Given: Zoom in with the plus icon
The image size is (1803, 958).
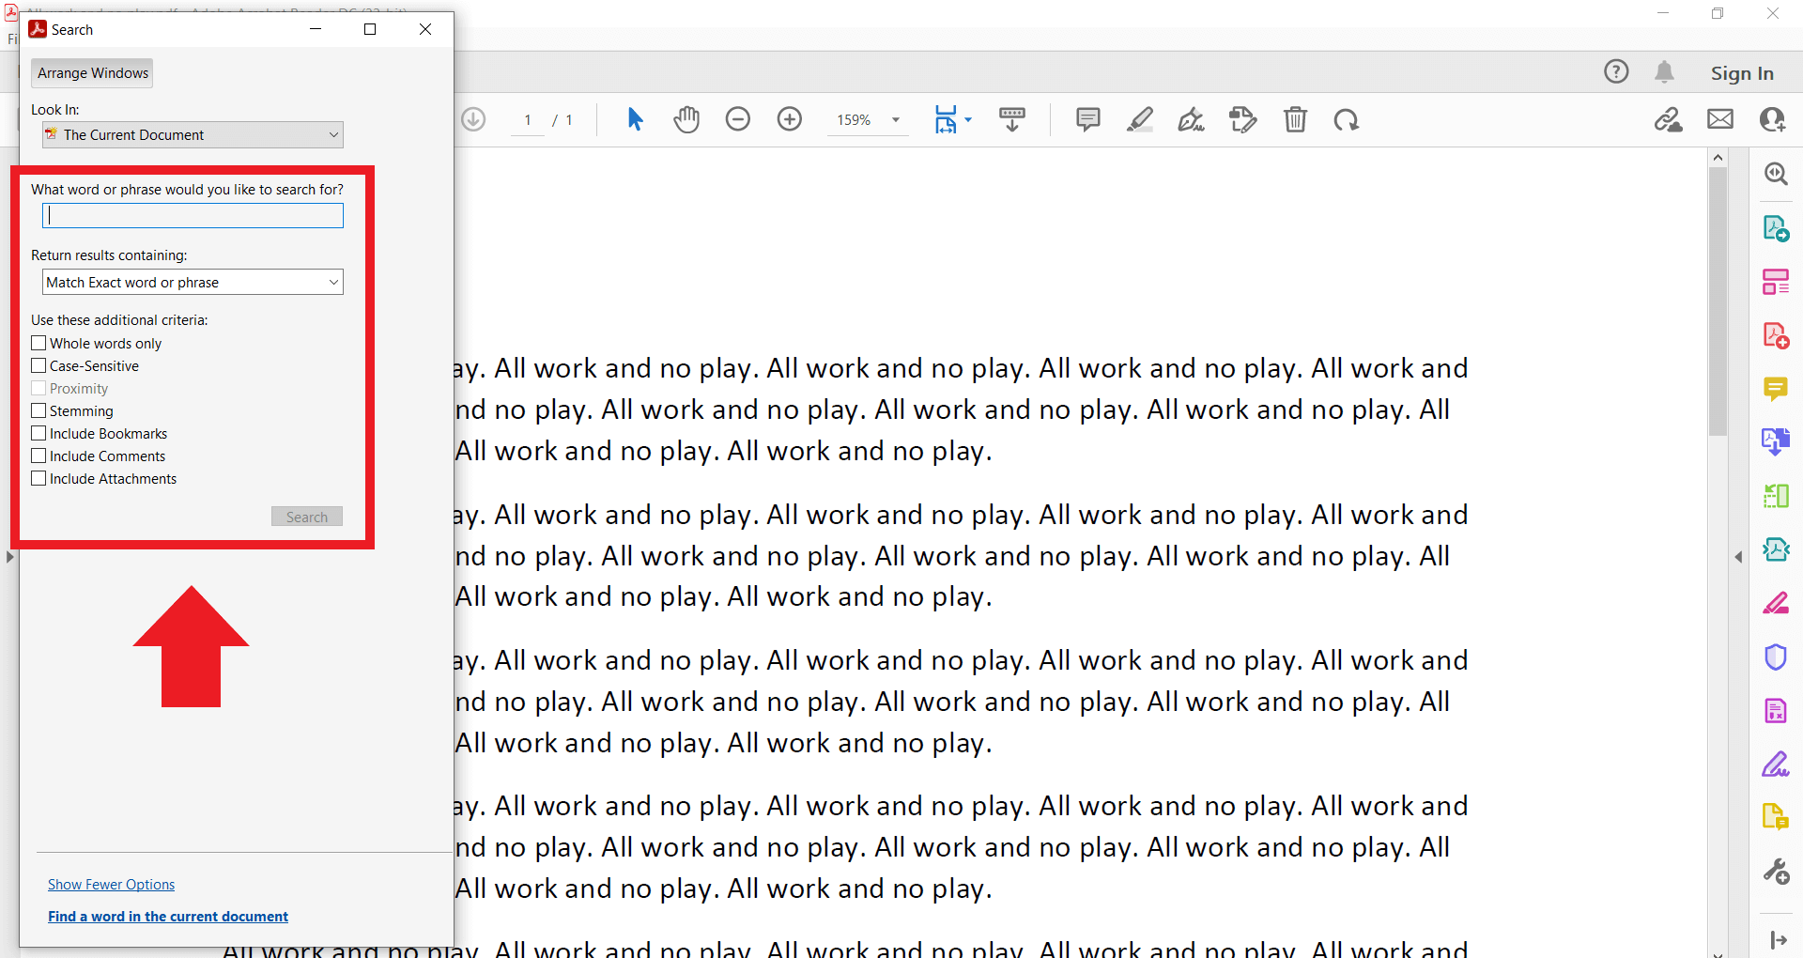Looking at the screenshot, I should coord(790,119).
